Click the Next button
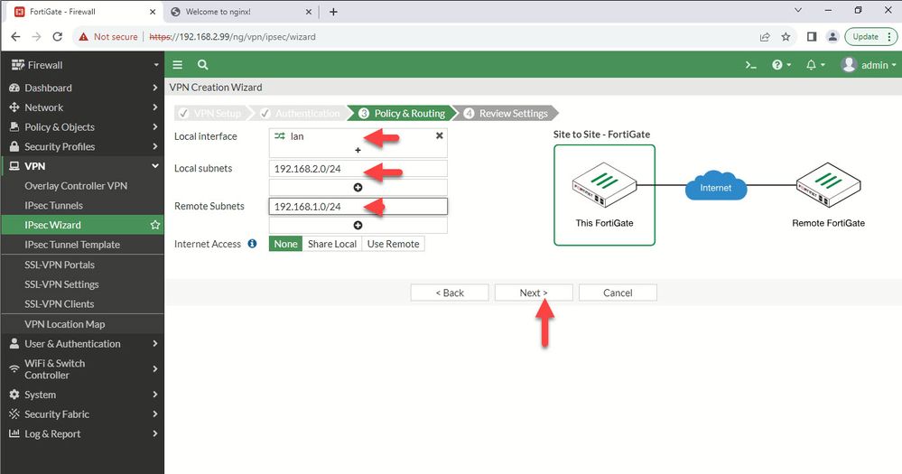 point(534,293)
